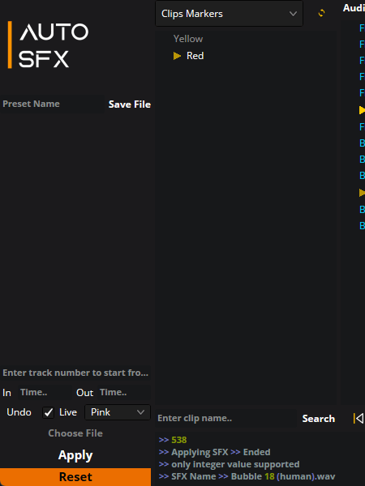Click the AUTO SFX logo

tap(48, 45)
